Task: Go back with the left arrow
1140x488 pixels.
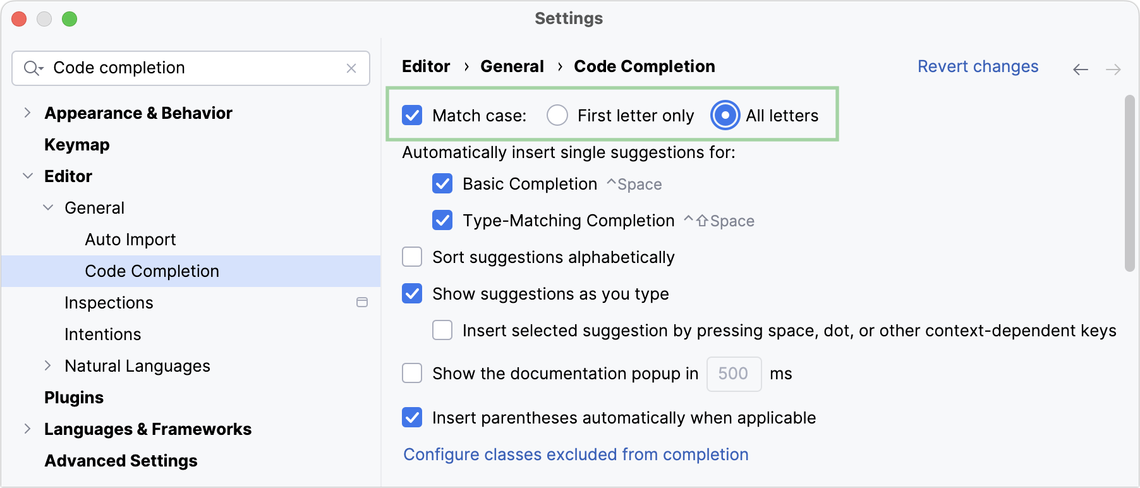Action: pyautogui.click(x=1081, y=70)
